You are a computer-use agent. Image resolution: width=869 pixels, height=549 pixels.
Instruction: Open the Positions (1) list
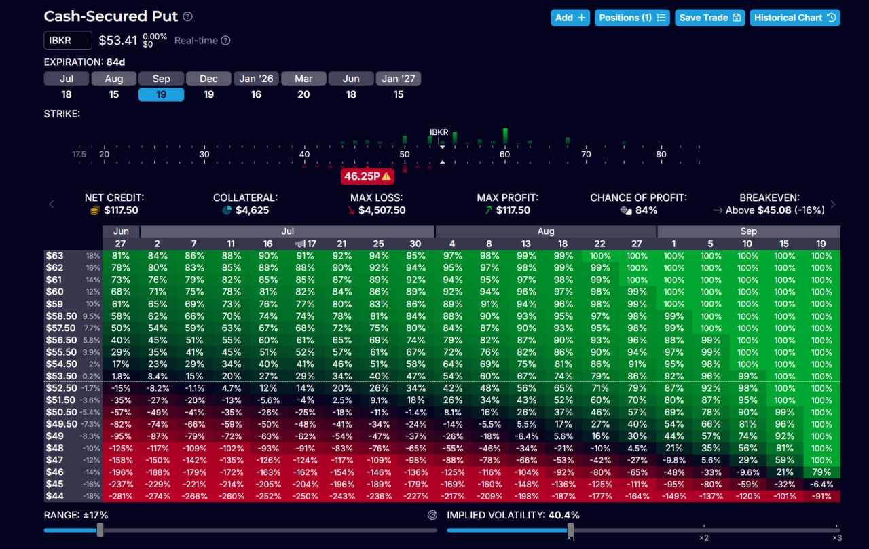(633, 18)
